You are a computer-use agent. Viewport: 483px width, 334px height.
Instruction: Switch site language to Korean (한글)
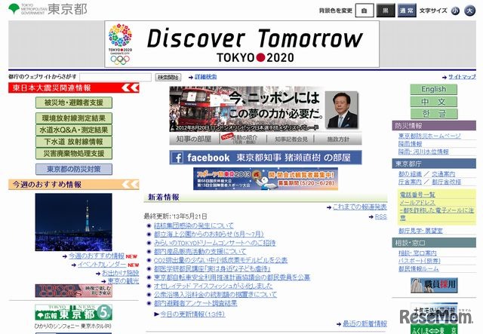coord(434,114)
